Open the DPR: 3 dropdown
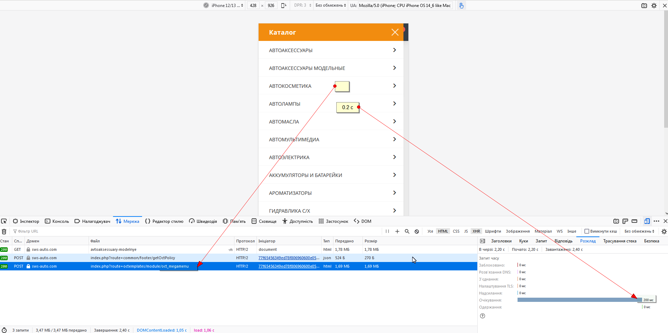 coord(303,5)
